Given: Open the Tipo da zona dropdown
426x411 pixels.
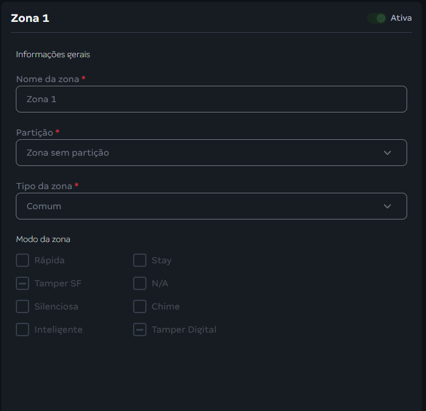Looking at the screenshot, I should 211,206.
